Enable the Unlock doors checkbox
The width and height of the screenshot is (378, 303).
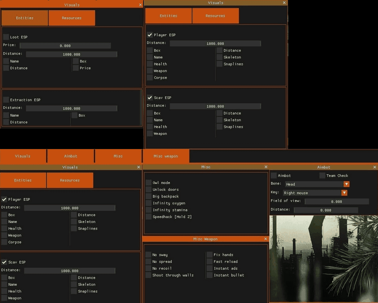149,190
